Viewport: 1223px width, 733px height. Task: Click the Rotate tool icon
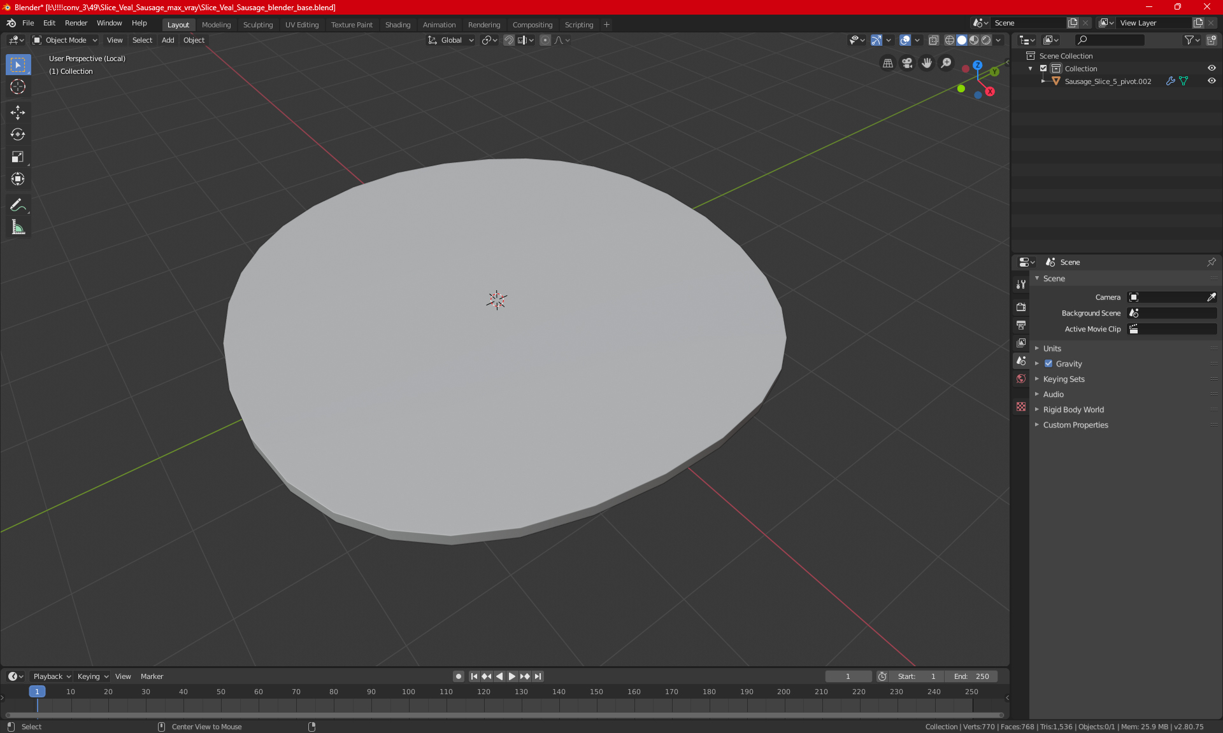pos(17,134)
